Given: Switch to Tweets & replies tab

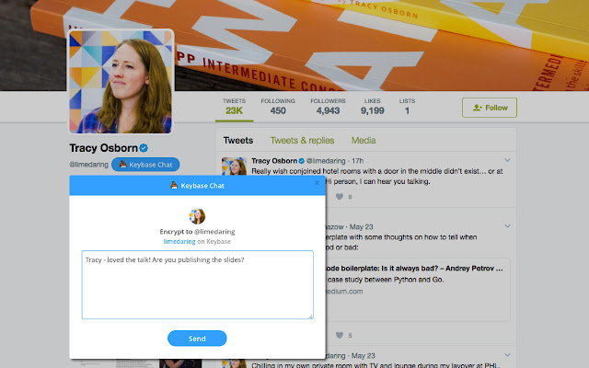Looking at the screenshot, I should (x=302, y=141).
